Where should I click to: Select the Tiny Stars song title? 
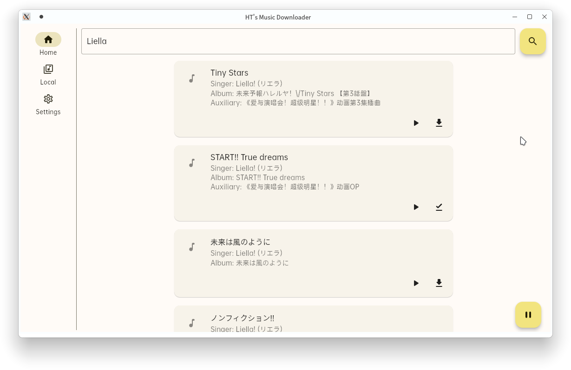pos(229,73)
